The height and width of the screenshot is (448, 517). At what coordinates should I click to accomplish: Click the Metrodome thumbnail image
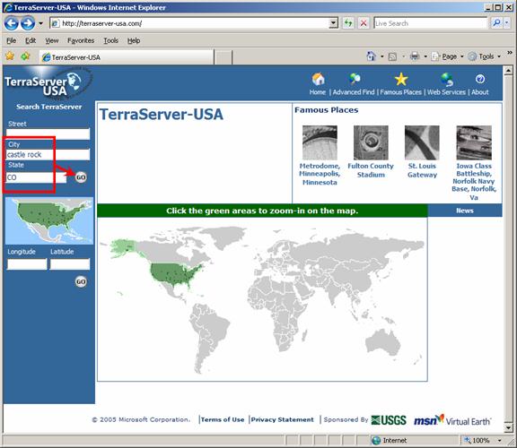coord(320,142)
